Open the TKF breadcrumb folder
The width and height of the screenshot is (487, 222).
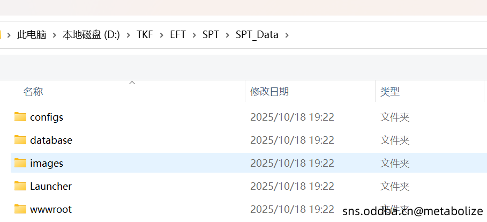click(x=145, y=35)
